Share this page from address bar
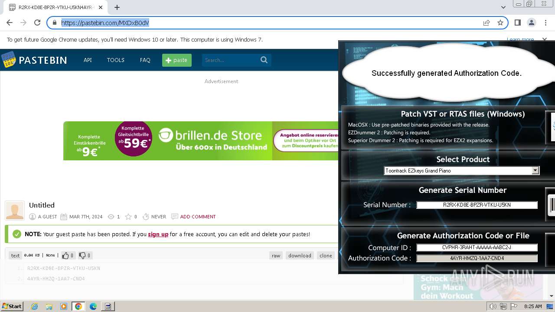 click(486, 23)
